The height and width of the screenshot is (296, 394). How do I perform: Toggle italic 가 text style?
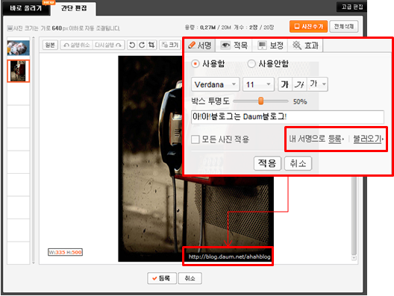(299, 84)
